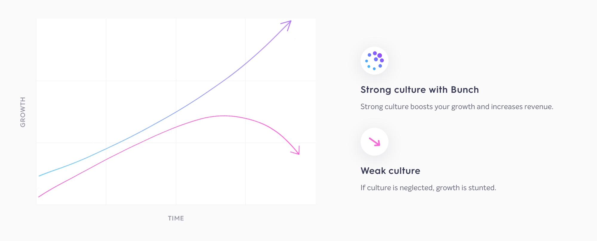This screenshot has height=241, width=597.
Task: Select the 'Weak culture' heading
Action: (390, 171)
